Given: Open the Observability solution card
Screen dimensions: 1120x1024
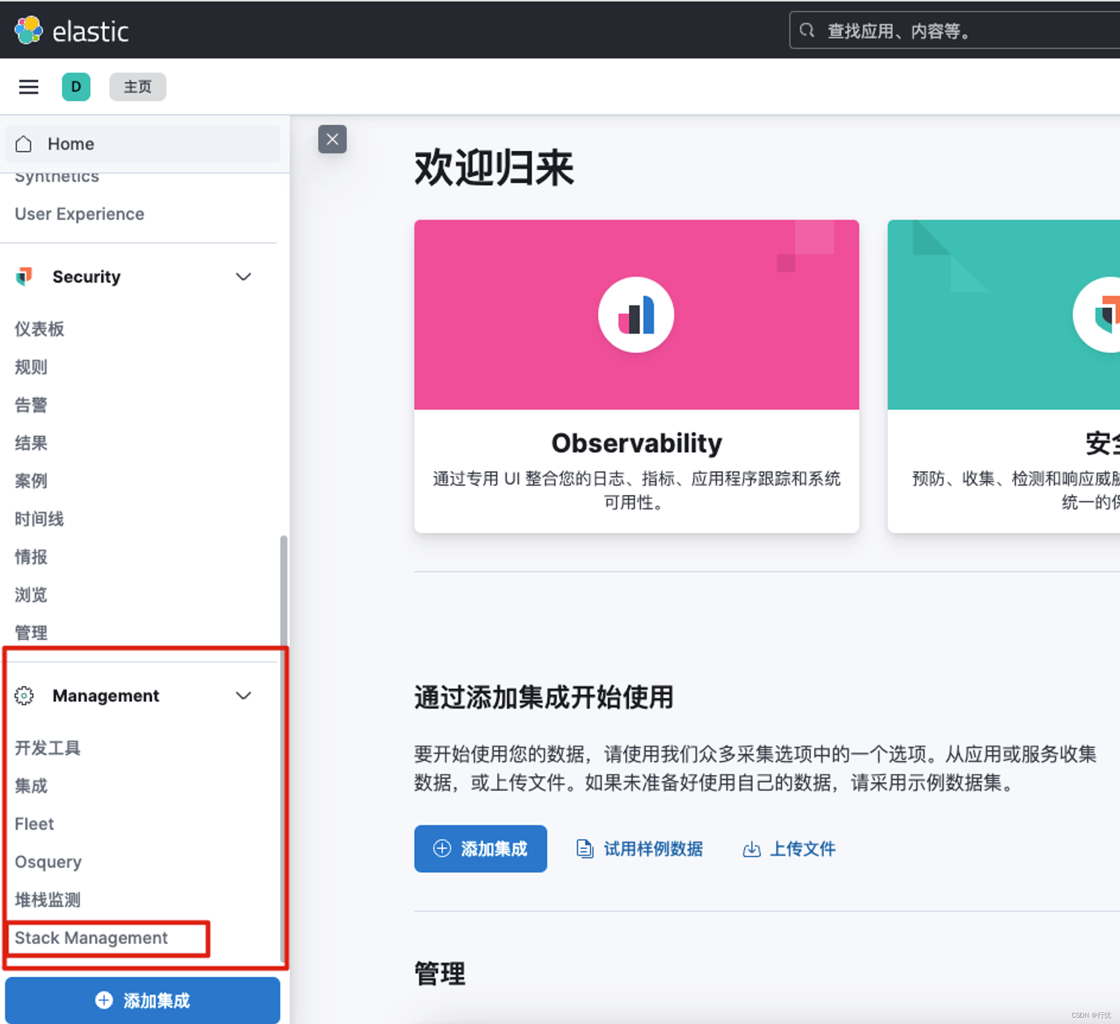Looking at the screenshot, I should tap(636, 376).
